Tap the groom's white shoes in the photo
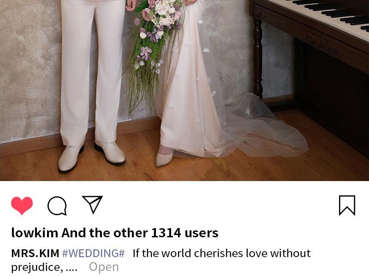The width and height of the screenshot is (369, 276). 92,155
